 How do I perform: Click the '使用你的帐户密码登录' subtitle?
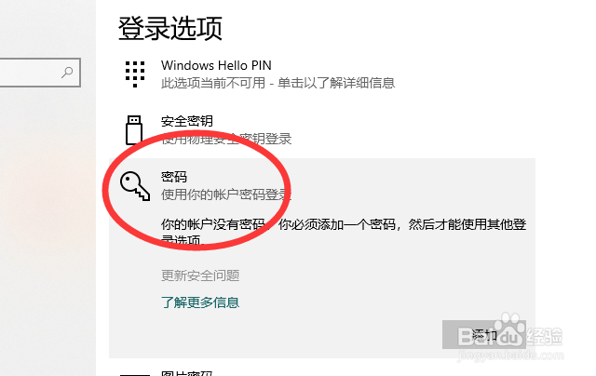[225, 195]
